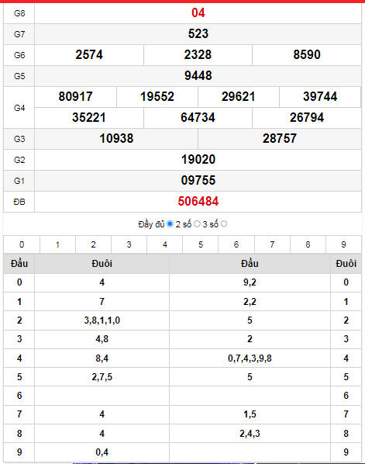Click the tail values '4,8'
This screenshot has height=464, width=365.
[x=102, y=339]
